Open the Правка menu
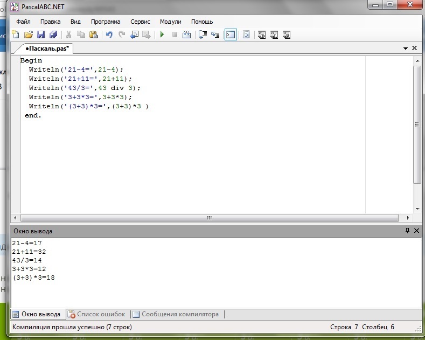This screenshot has width=425, height=340. tap(51, 22)
